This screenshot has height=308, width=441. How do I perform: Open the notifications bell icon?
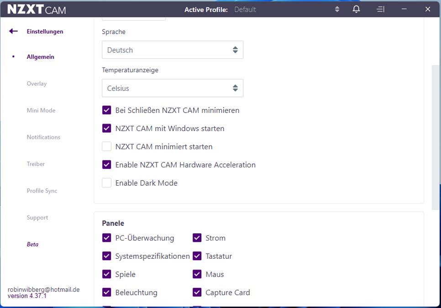pyautogui.click(x=356, y=9)
